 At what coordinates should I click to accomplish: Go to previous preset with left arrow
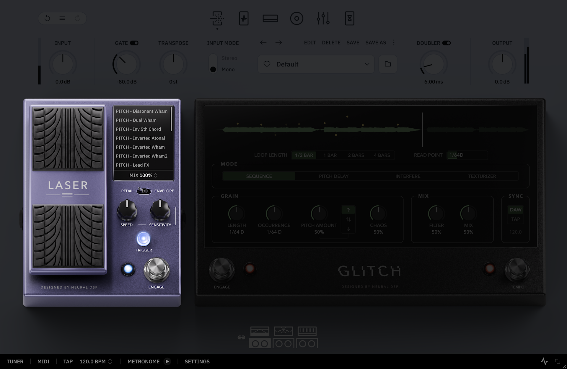pyautogui.click(x=263, y=42)
